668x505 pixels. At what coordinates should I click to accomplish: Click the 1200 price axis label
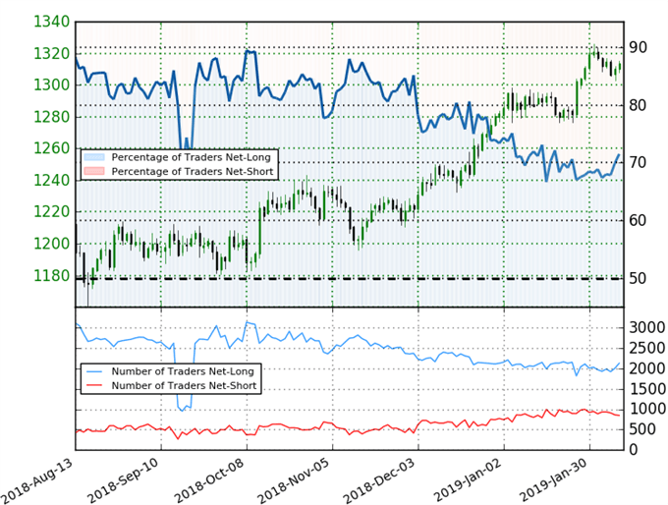click(51, 244)
